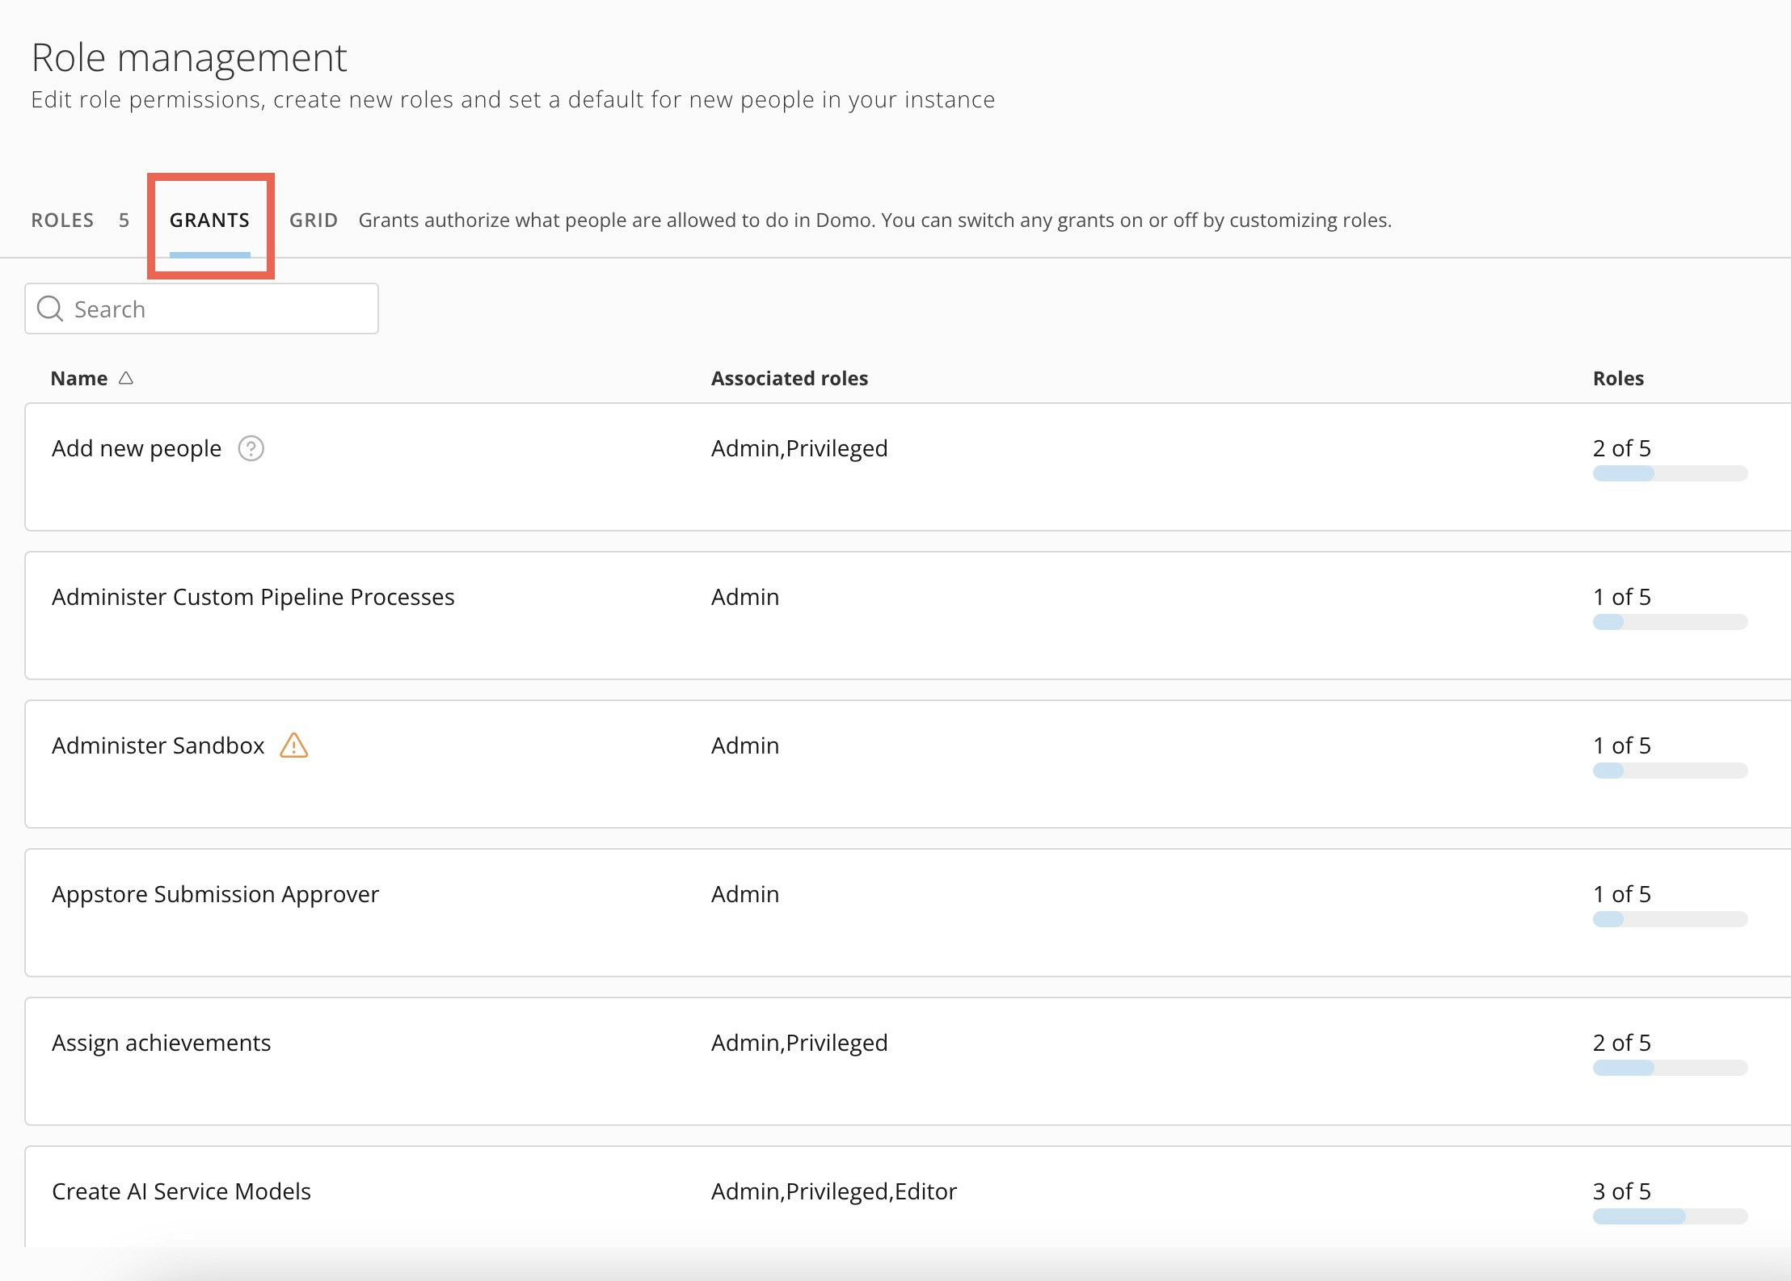Type in the grants Search field

218,309
